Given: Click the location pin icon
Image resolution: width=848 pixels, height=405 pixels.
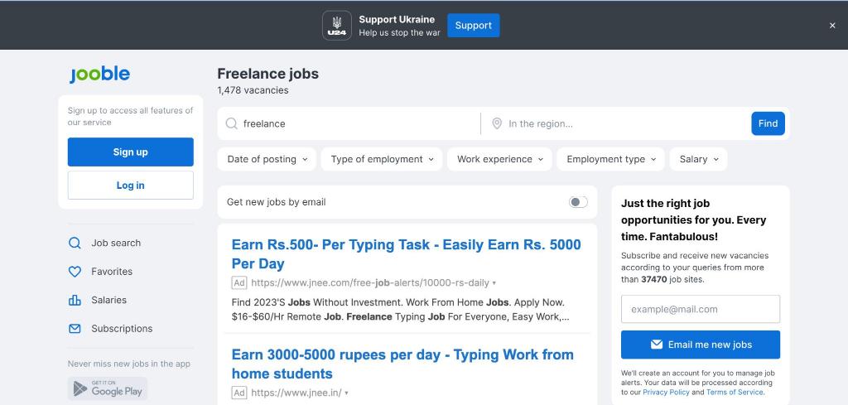Looking at the screenshot, I should [x=497, y=123].
